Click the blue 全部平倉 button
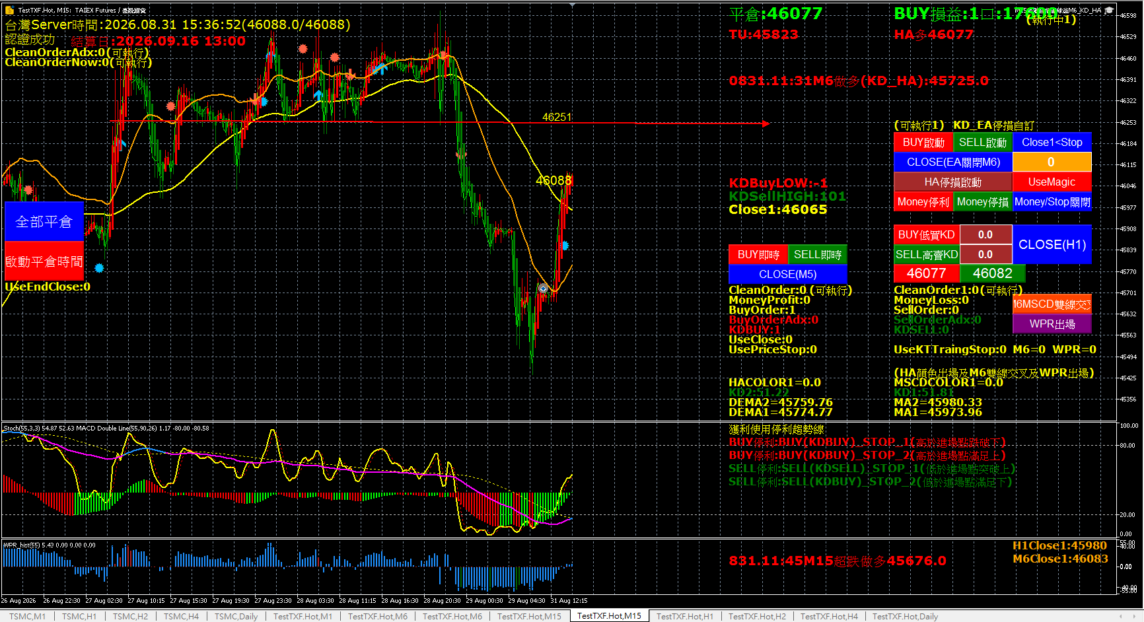 pyautogui.click(x=44, y=222)
